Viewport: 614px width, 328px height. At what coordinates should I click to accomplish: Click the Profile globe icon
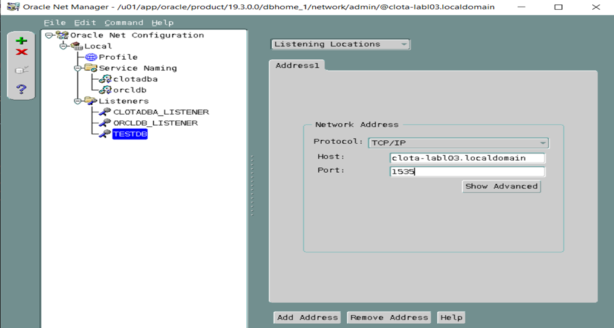point(91,57)
